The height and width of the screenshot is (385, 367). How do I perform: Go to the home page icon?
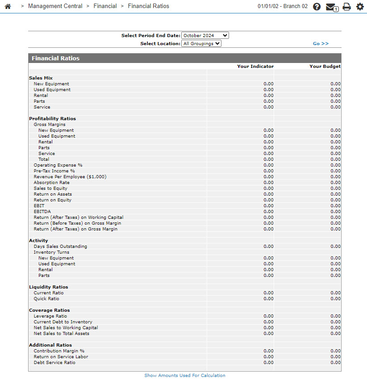[x=8, y=6]
